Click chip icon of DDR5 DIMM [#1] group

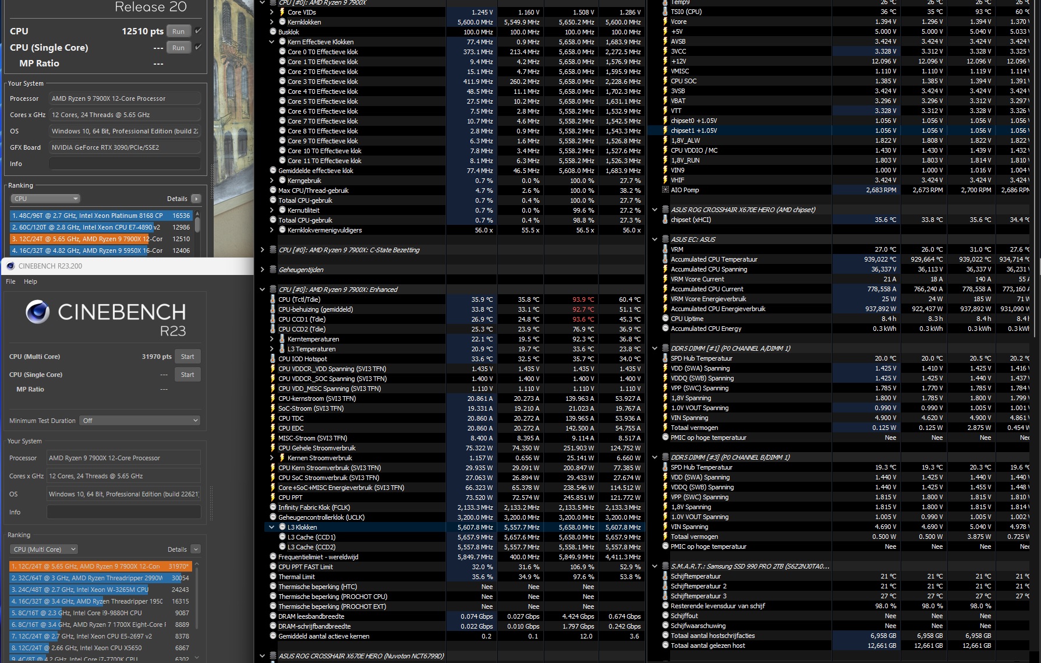pyautogui.click(x=665, y=348)
